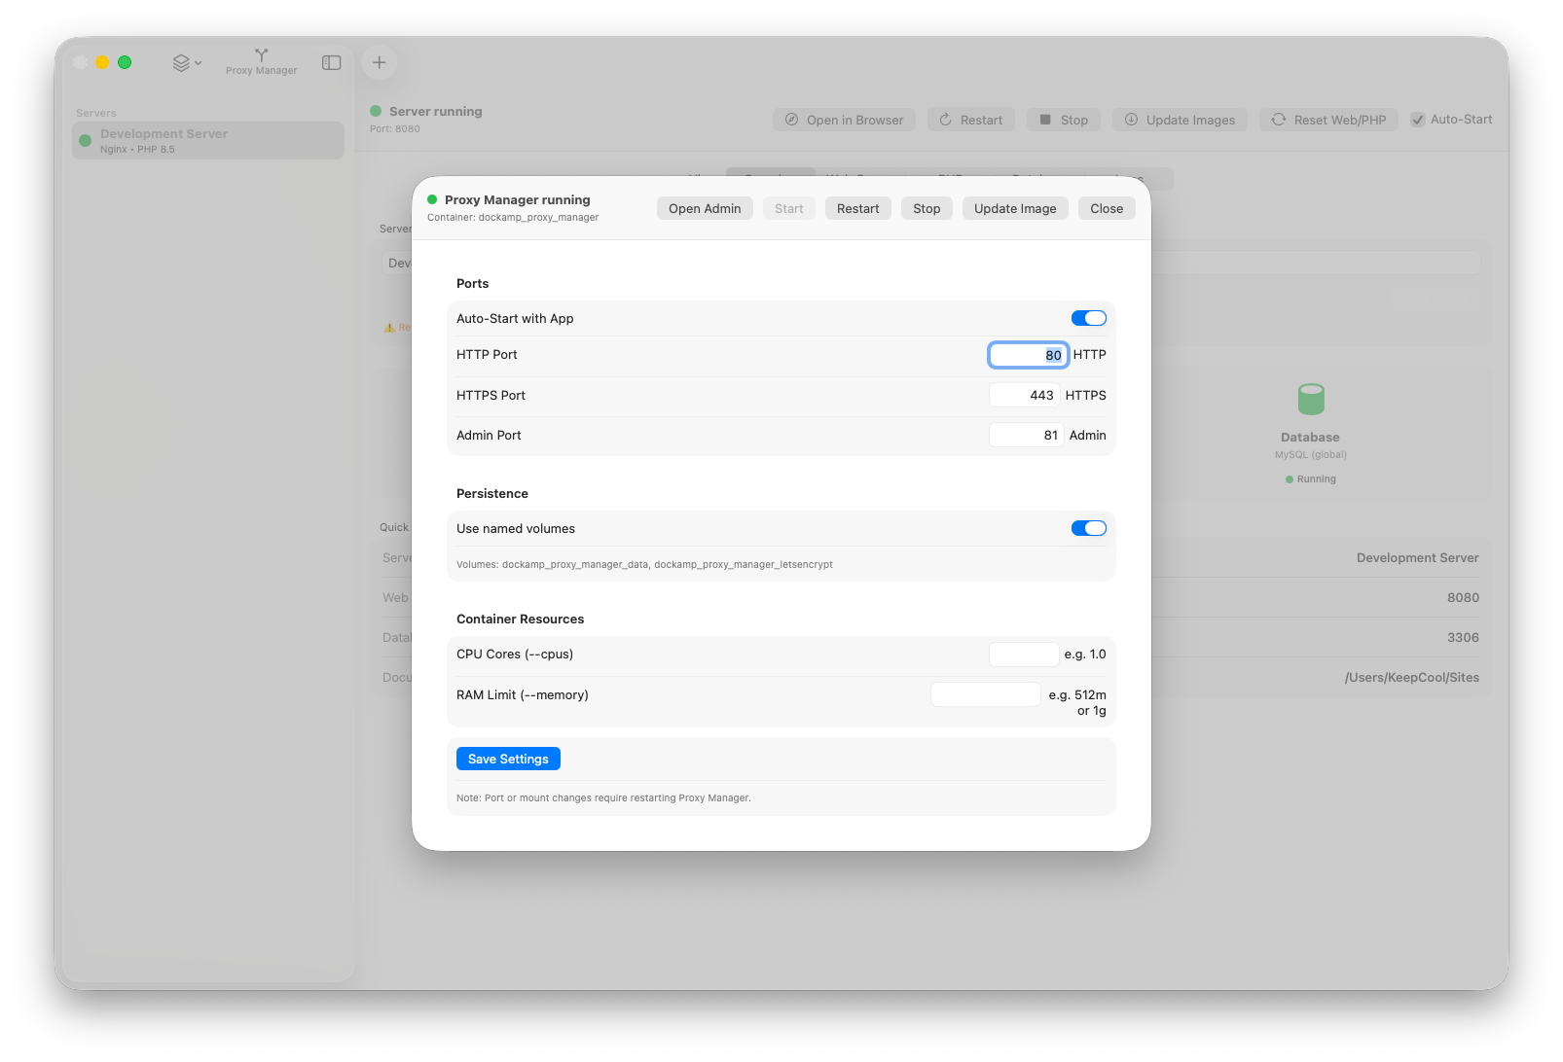The height and width of the screenshot is (1062, 1563).
Task: Turn off the Use named volumes toggle
Action: pos(1088,527)
